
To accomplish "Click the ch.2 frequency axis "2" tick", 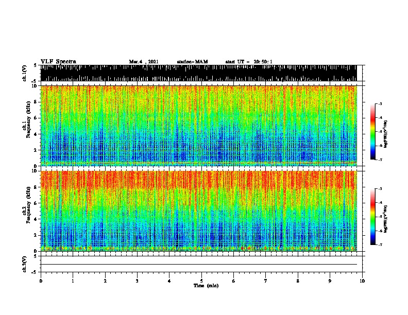I will point(36,235).
